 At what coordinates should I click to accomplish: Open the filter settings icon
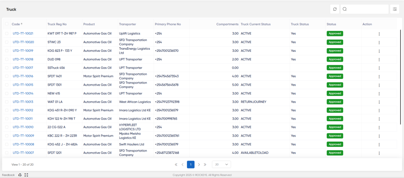[395, 9]
